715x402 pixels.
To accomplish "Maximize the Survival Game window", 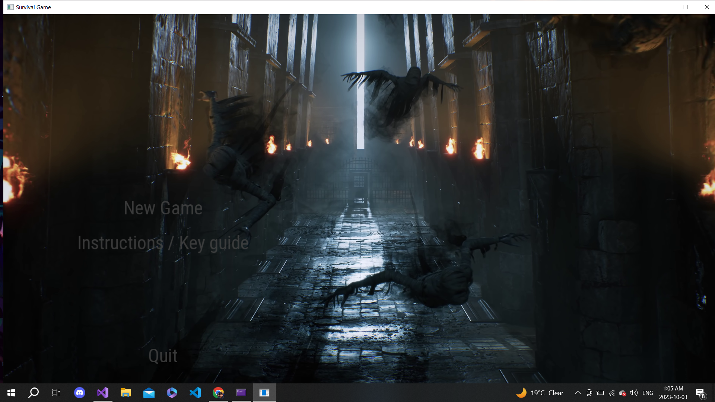I will 685,7.
